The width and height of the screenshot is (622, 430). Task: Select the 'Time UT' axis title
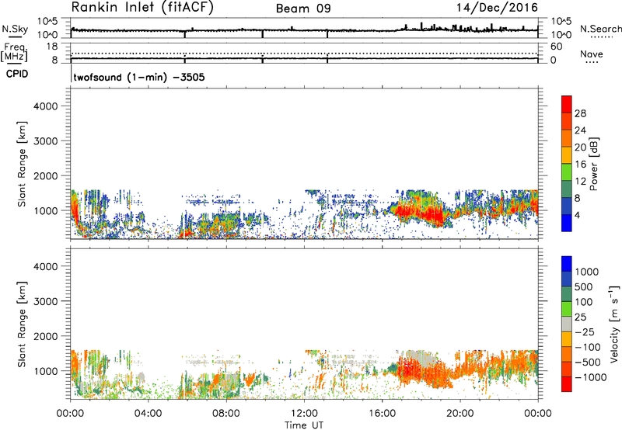coord(304,425)
